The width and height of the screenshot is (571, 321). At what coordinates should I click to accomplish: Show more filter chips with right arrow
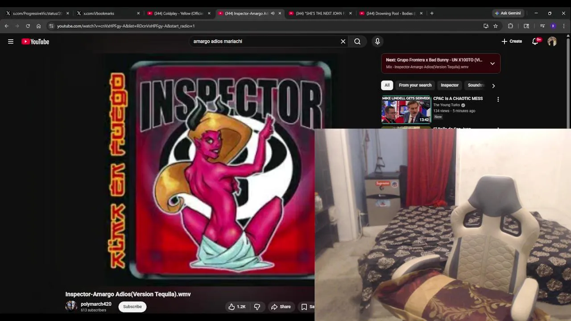[493, 86]
